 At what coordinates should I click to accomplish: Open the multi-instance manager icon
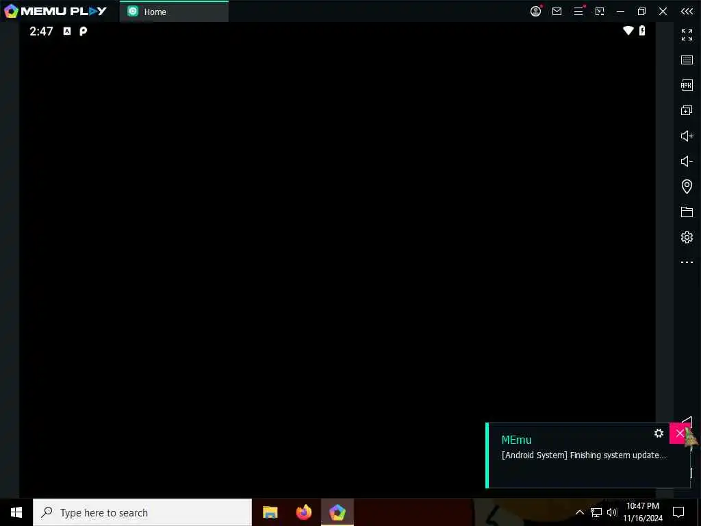tap(687, 110)
